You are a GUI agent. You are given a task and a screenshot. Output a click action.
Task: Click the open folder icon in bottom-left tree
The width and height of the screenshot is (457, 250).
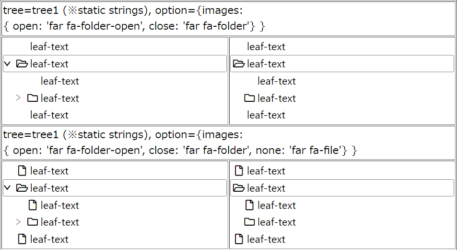coord(22,188)
